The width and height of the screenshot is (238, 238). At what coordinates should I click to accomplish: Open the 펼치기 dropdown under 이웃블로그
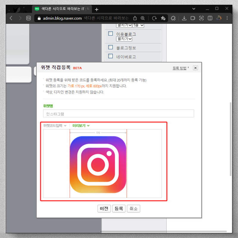pos(124,39)
